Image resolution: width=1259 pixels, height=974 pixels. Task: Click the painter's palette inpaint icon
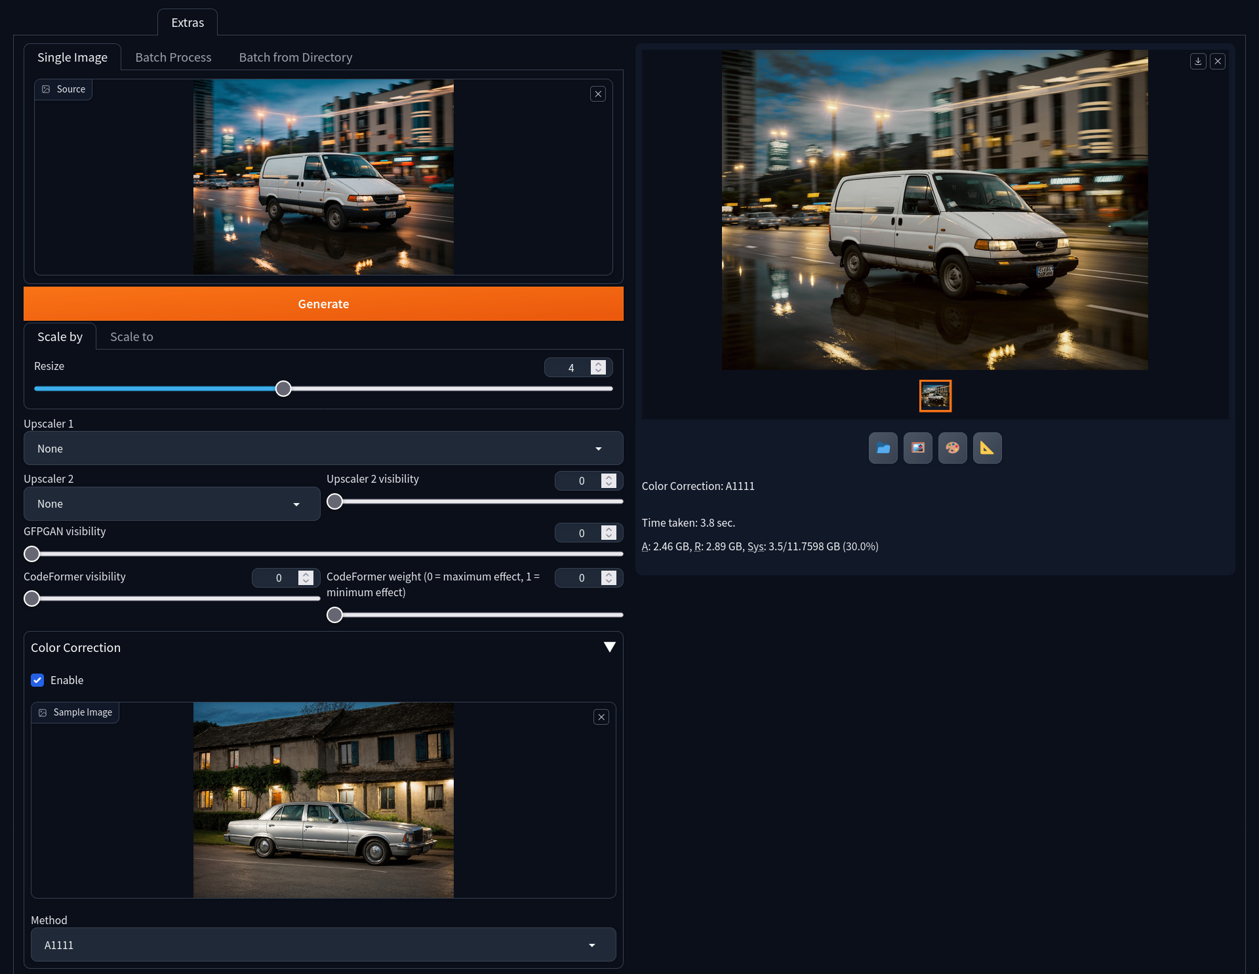tap(952, 448)
